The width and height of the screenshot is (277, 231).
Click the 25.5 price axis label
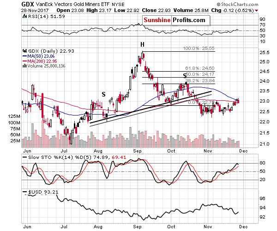point(264,53)
